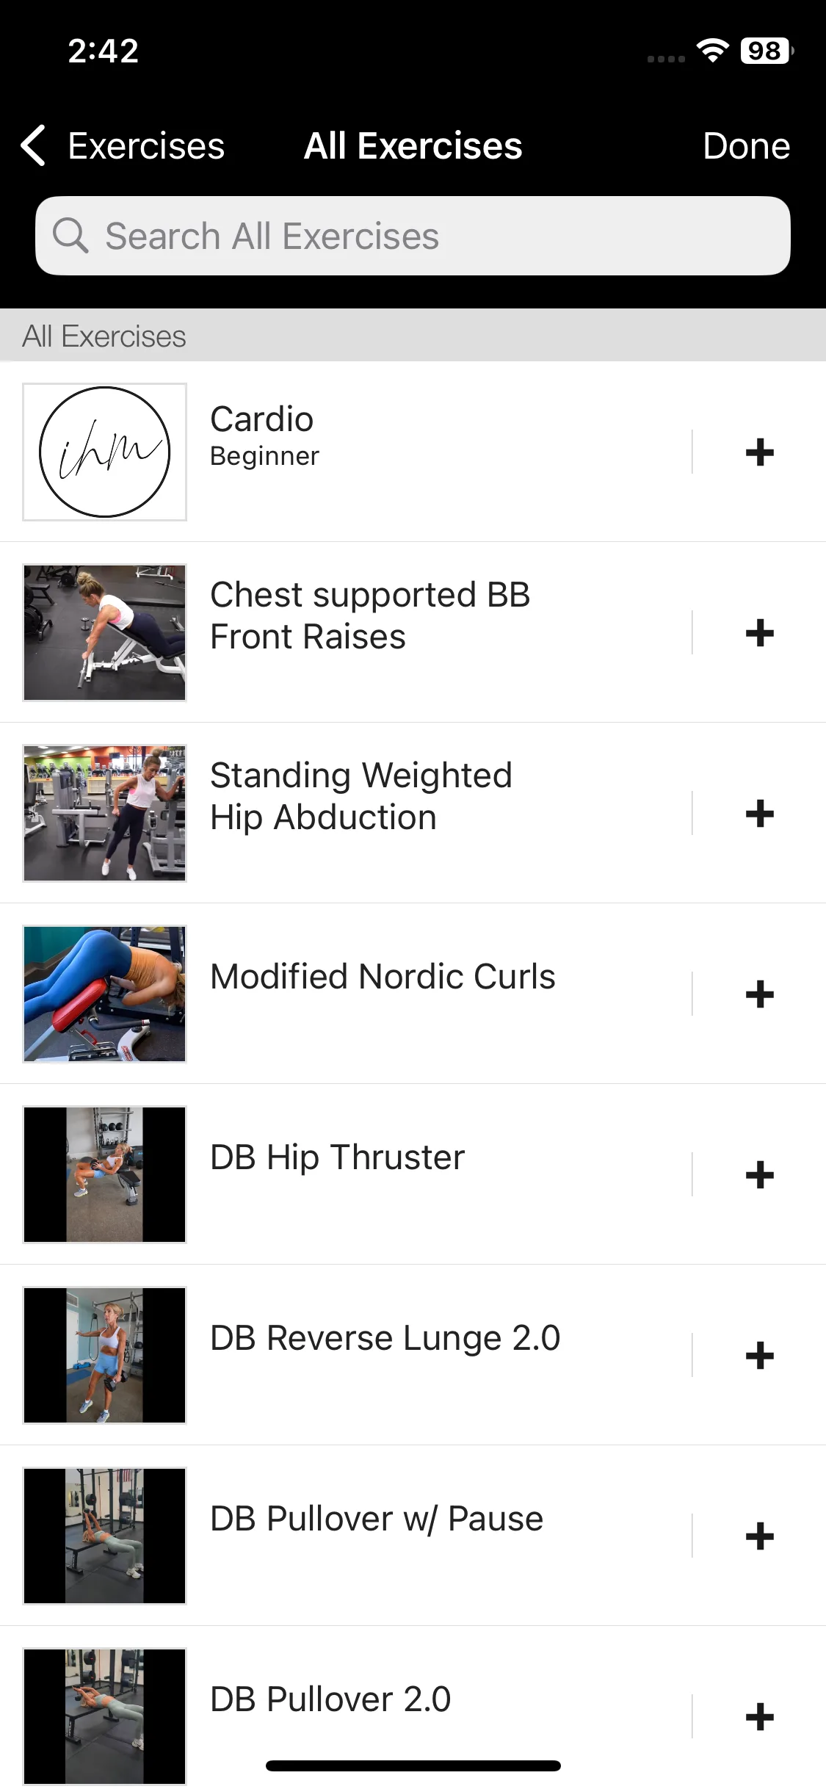Go back to Exercises with chevron
Screen dimensions: 826x1789
click(x=34, y=145)
